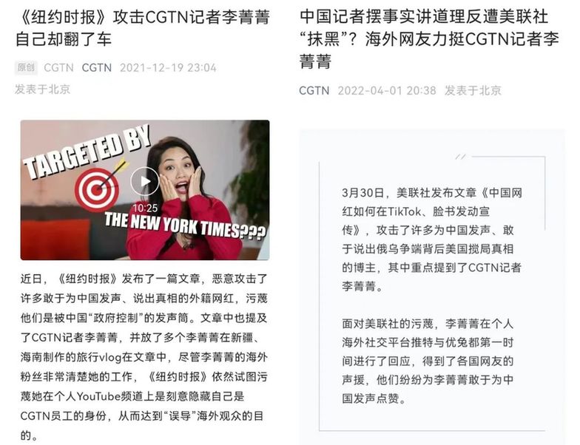The image size is (580, 445).
Task: Click the 10:25 video duration label
Action: click(x=145, y=208)
